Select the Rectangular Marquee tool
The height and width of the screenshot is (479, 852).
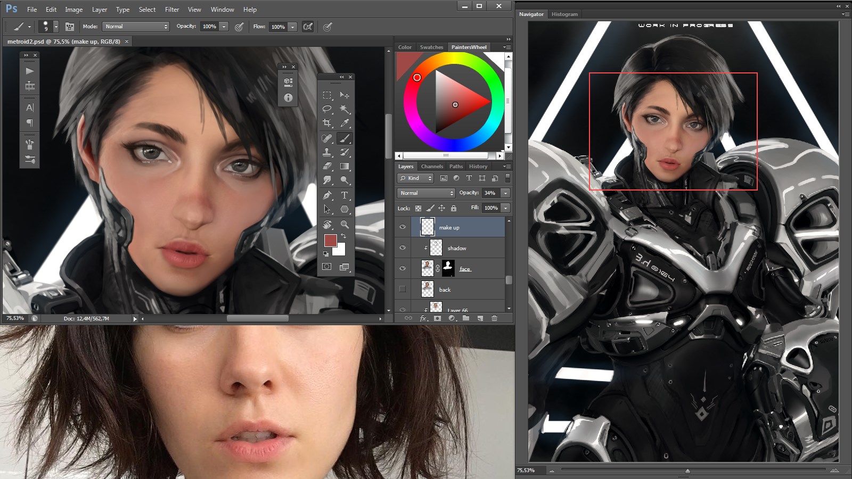[x=327, y=95]
